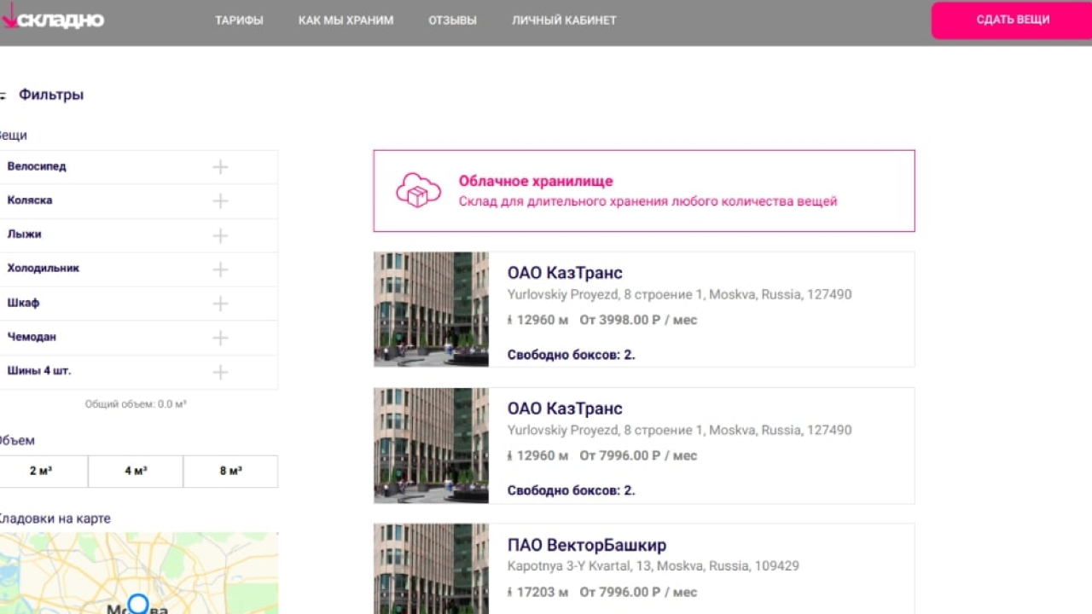Open ПАО ВекторБашкир listing title

click(586, 545)
